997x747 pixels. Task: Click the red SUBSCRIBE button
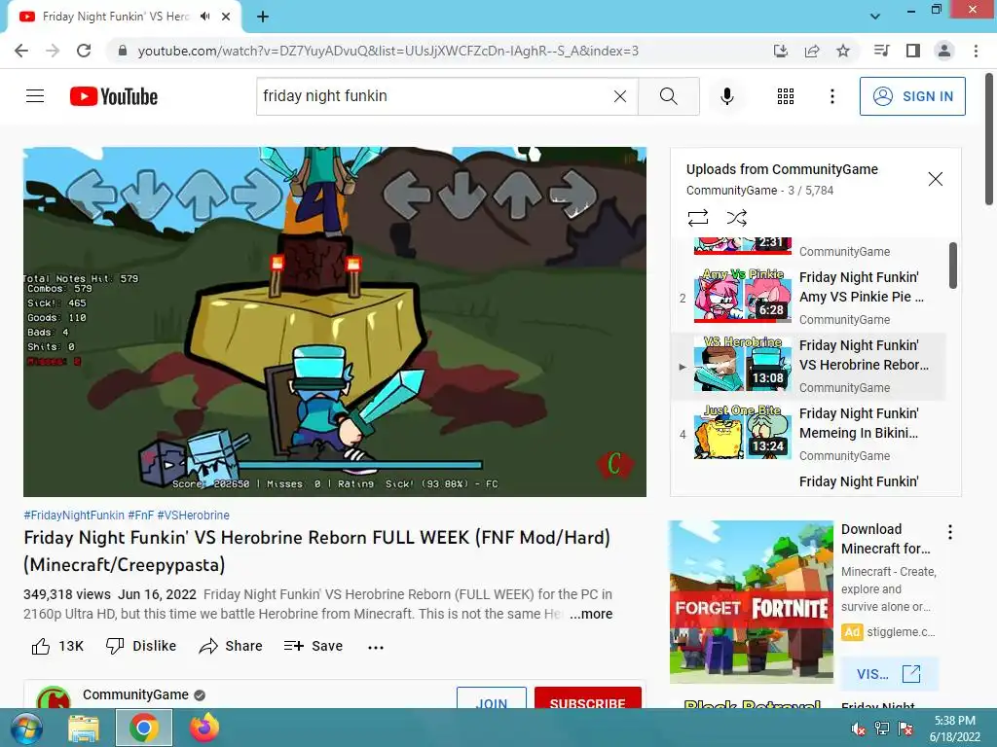pyautogui.click(x=587, y=698)
